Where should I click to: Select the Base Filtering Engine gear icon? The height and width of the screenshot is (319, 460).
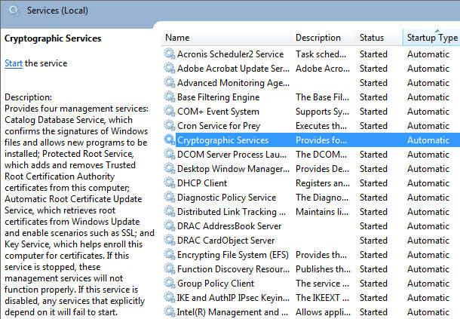tap(169, 97)
